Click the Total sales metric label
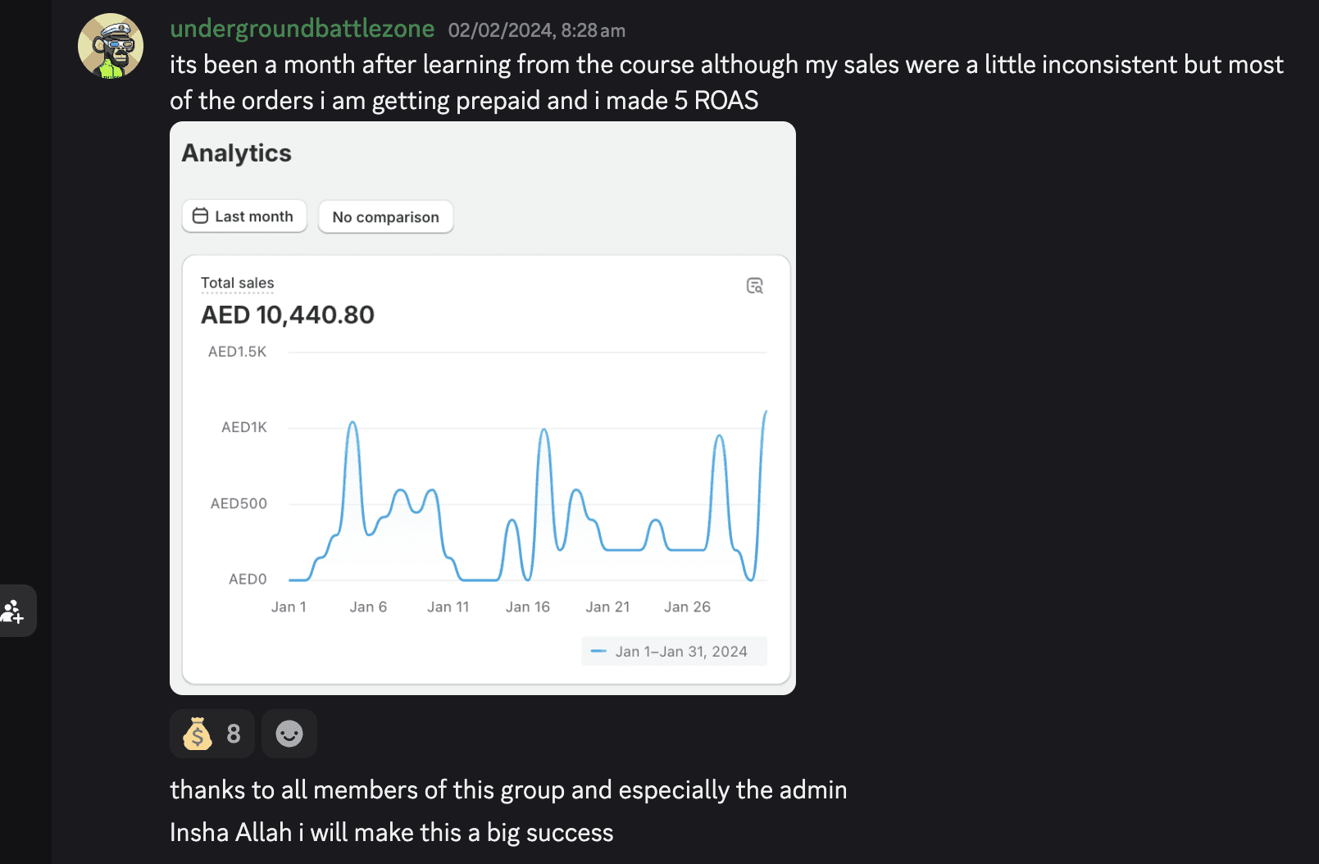 click(x=238, y=283)
